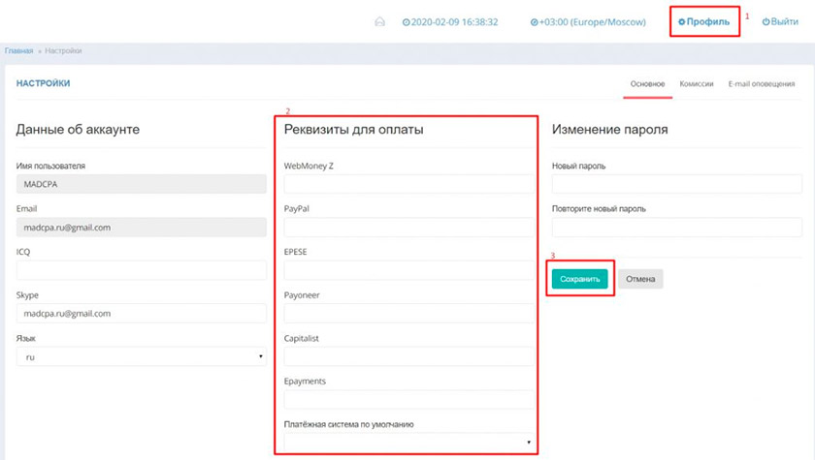Click the home icon in top bar
815x460 pixels.
click(x=380, y=21)
